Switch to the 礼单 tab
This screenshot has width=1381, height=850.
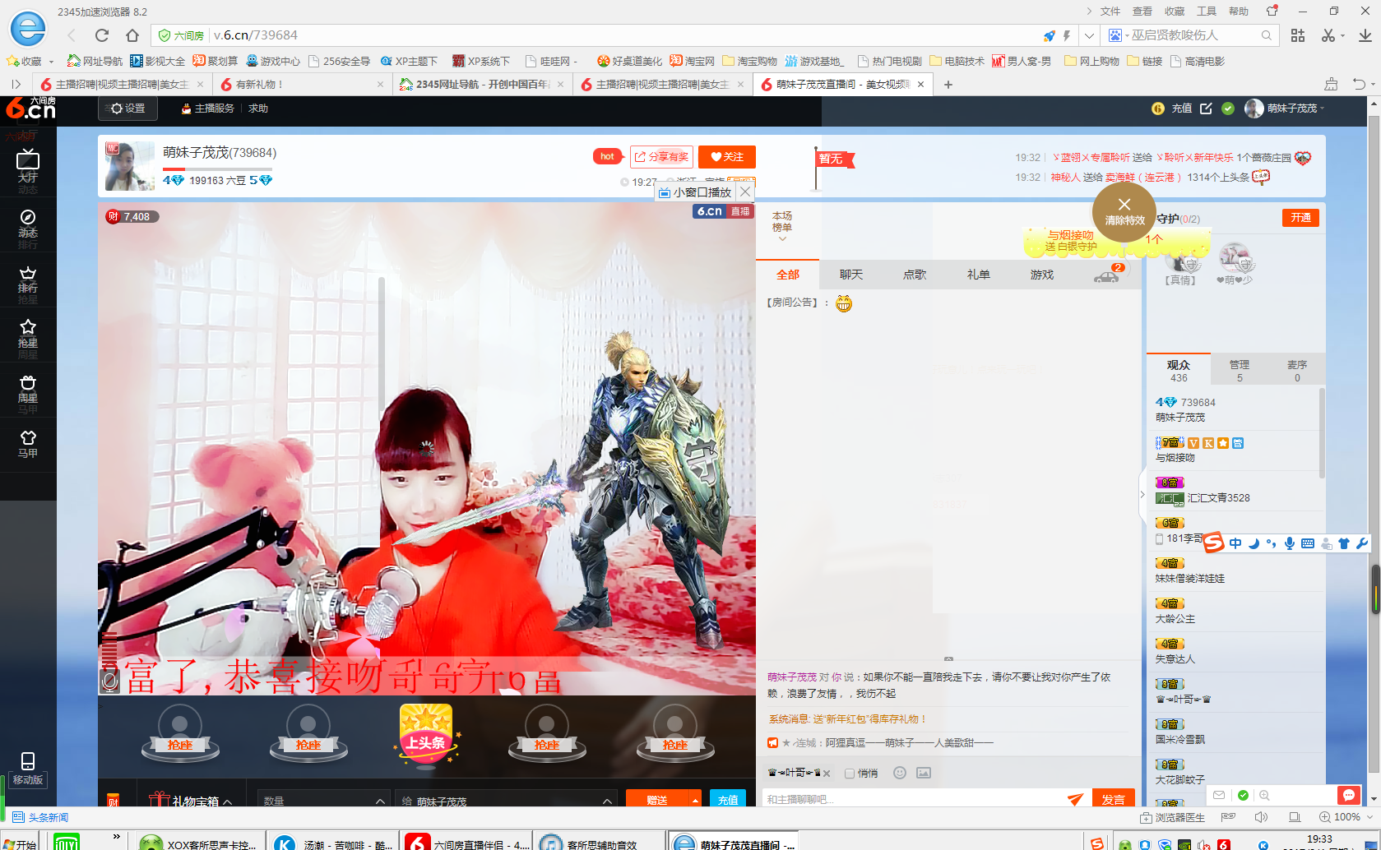tap(979, 275)
